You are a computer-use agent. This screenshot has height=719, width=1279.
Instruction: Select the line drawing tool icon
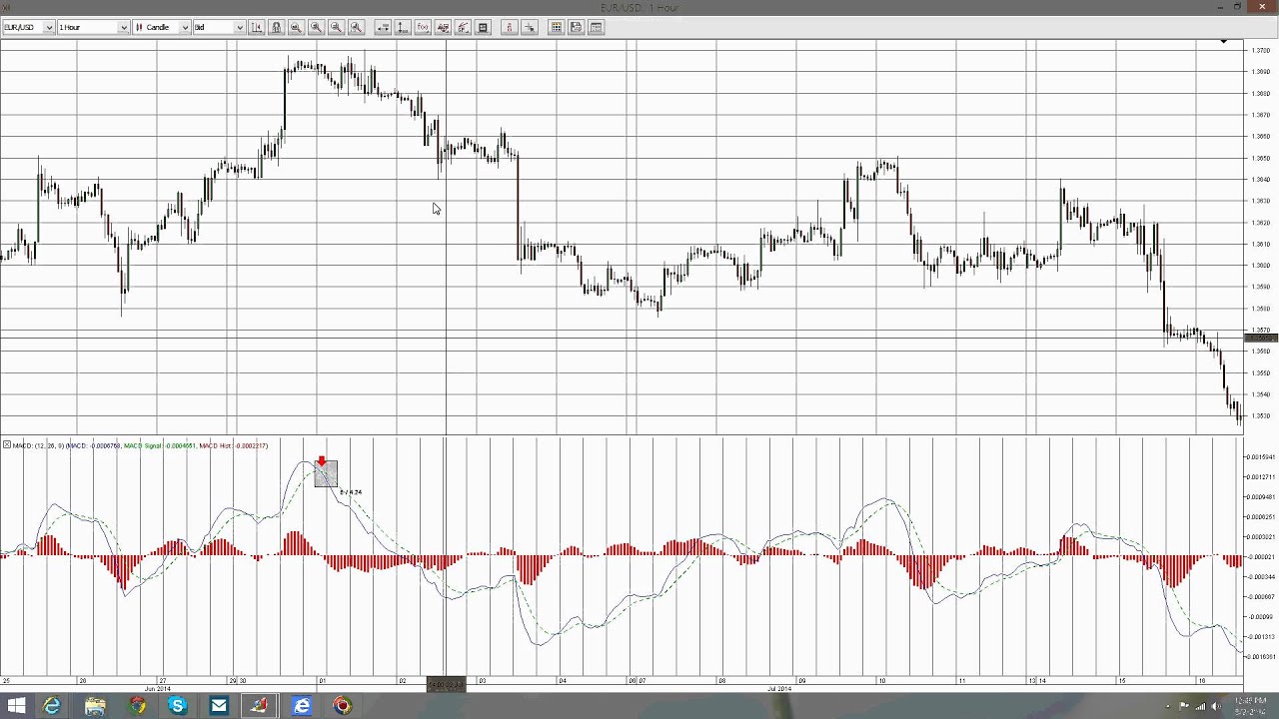click(x=463, y=27)
